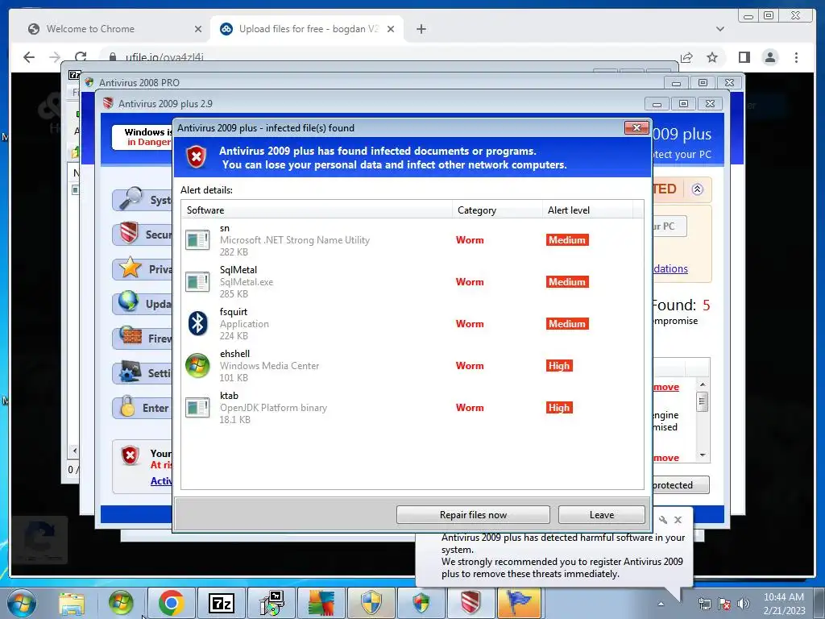825x619 pixels.
Task: Open Chrome three-dot menu
Action: (796, 57)
